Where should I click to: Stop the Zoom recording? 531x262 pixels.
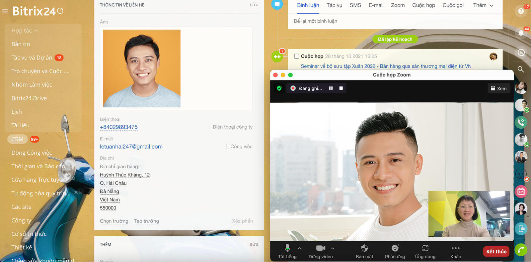[341, 88]
